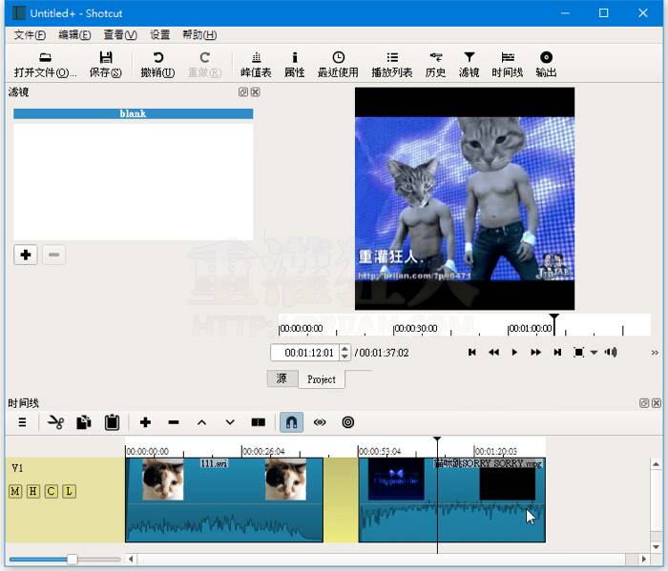Click the player timecode field 00:01:12:01
The image size is (668, 571).
point(305,353)
